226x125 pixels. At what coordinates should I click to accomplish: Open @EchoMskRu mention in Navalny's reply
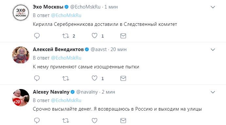[66, 100]
